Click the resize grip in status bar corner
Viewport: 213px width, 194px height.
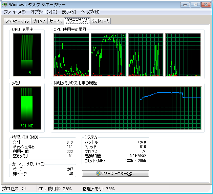coord(210,191)
